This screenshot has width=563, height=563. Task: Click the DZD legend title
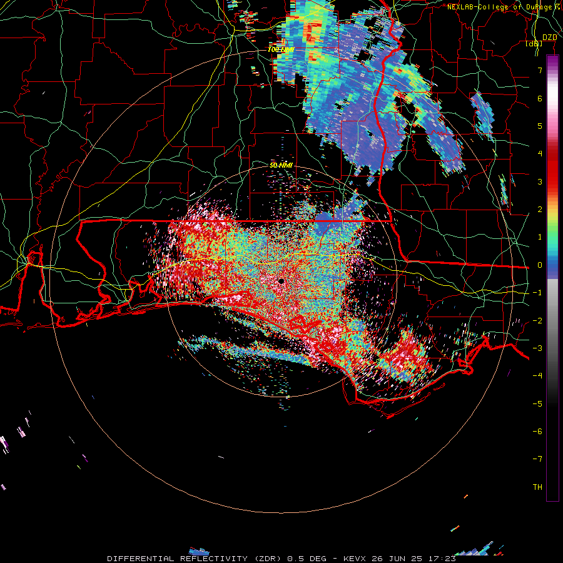pos(550,38)
